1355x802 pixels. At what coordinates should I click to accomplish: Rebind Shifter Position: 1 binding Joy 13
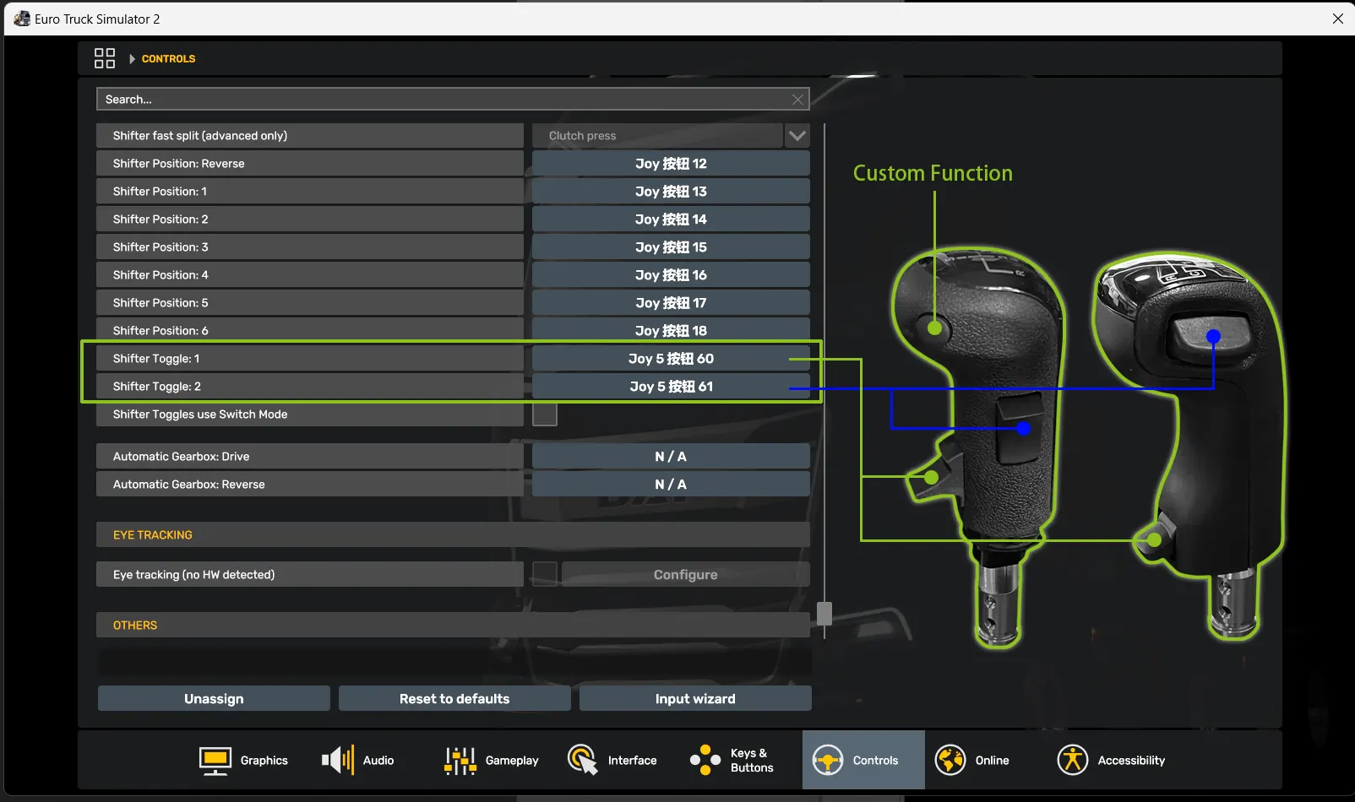point(672,192)
